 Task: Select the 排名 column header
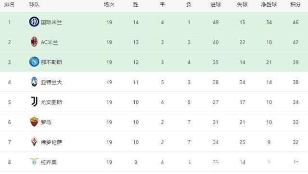coord(9,4)
